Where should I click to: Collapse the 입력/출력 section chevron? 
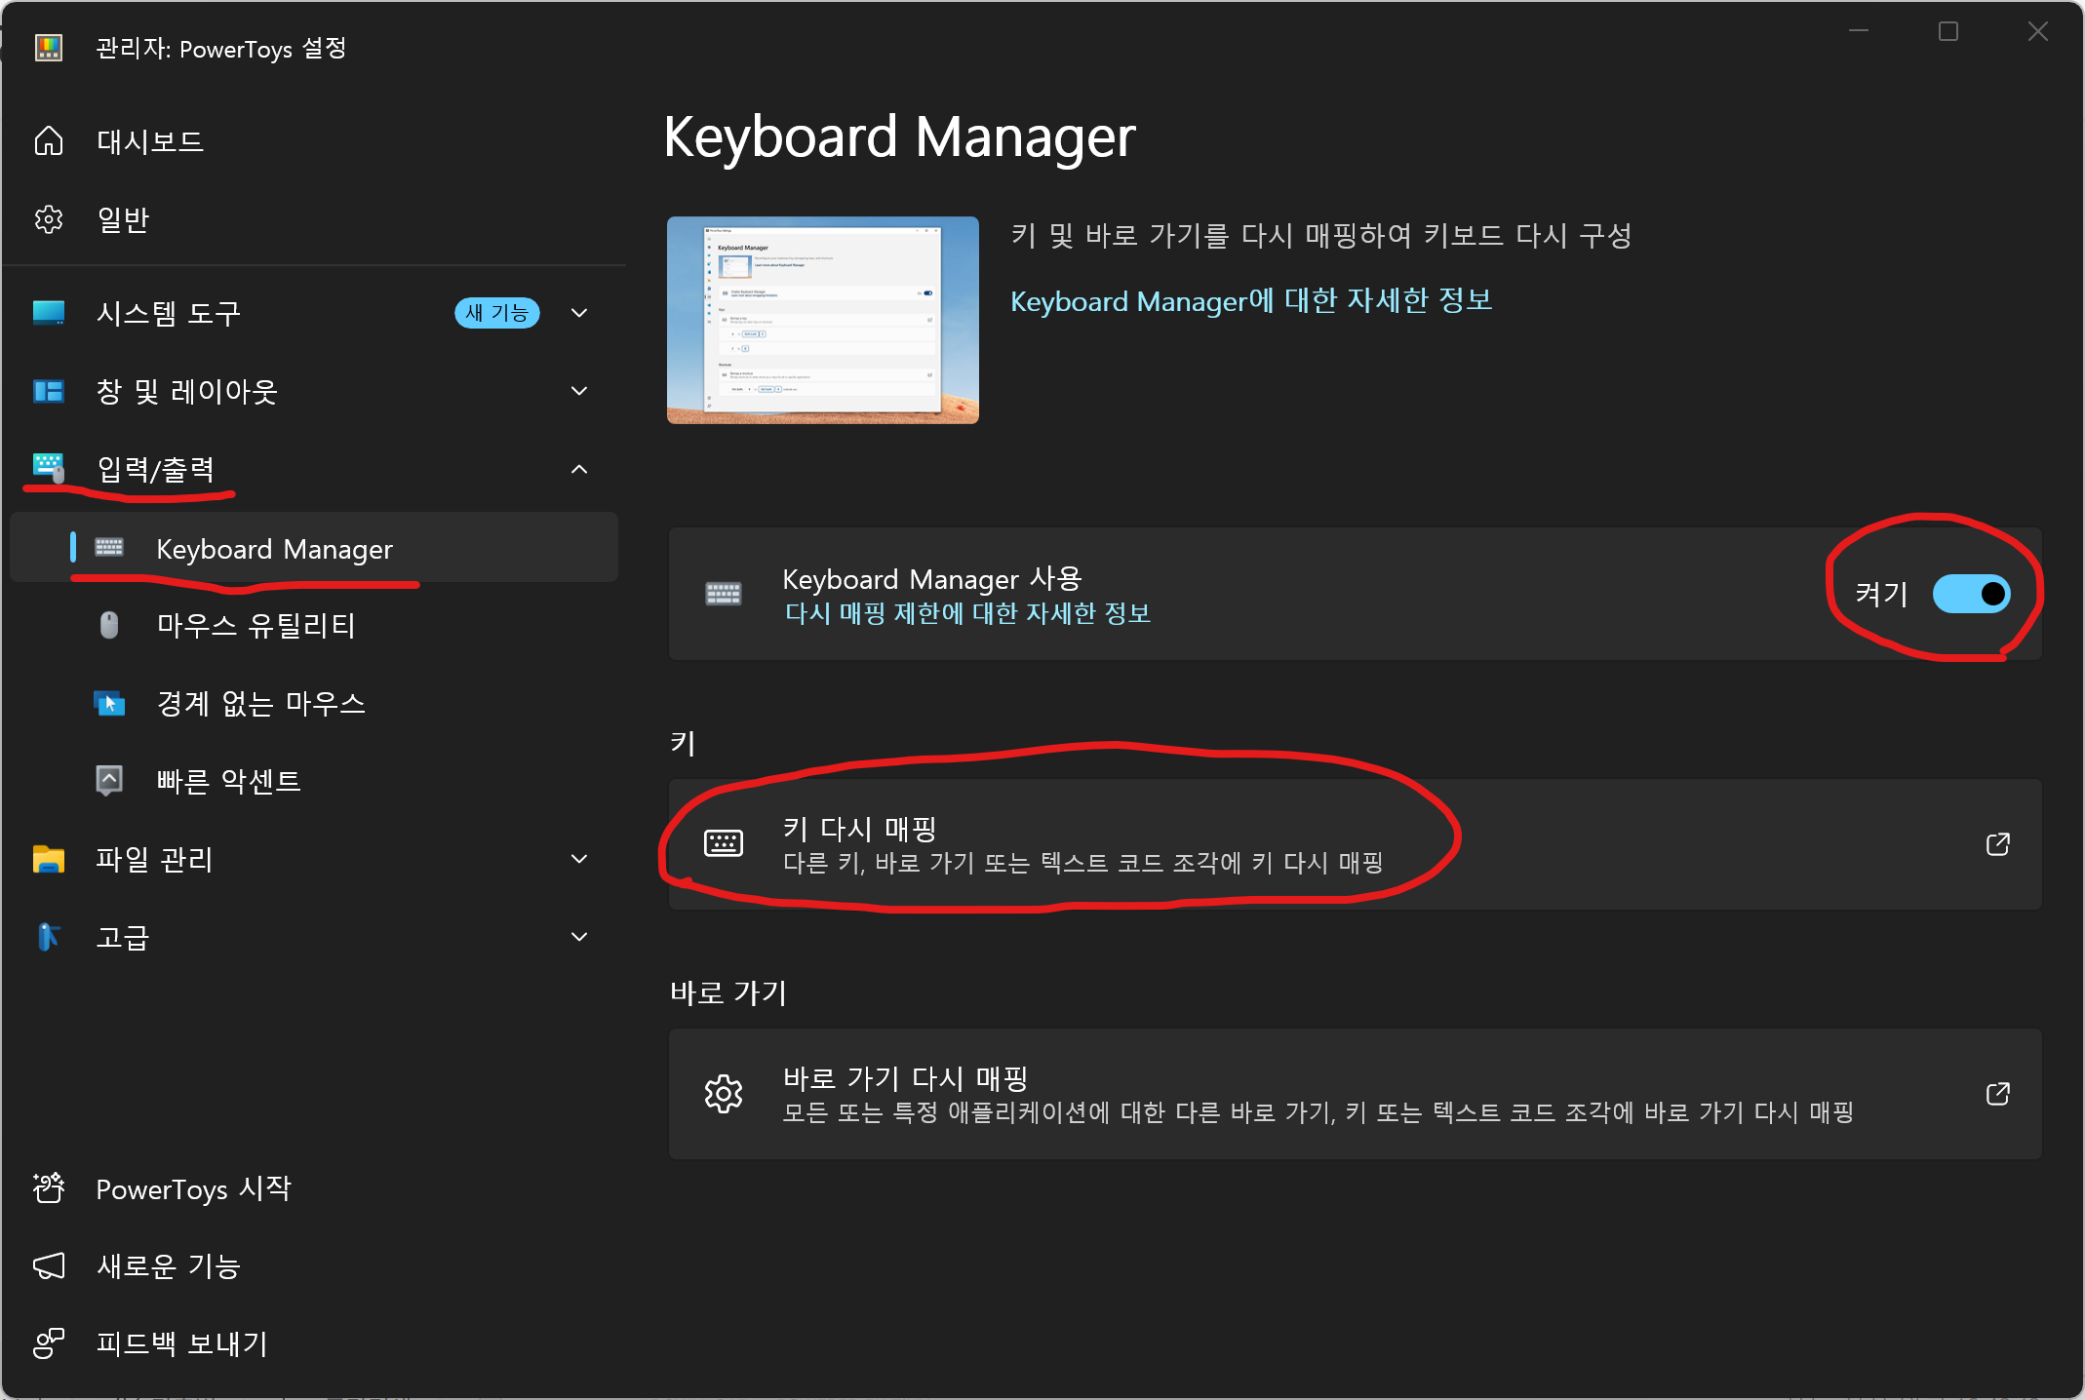pos(579,469)
